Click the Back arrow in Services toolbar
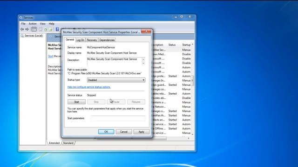This screenshot has height=167, width=298. pos(22,29)
